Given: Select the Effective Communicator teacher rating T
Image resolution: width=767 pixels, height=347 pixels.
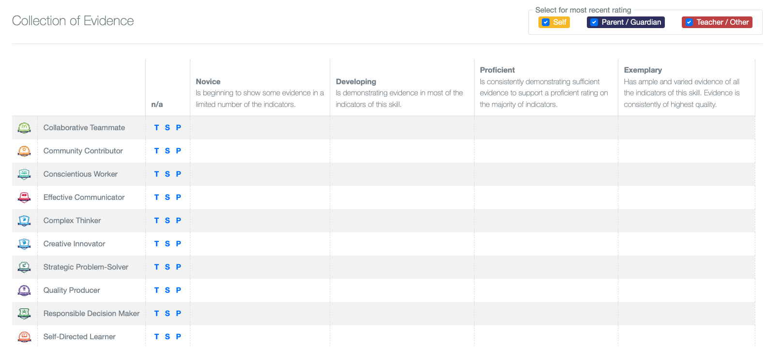Looking at the screenshot, I should click(x=156, y=197).
